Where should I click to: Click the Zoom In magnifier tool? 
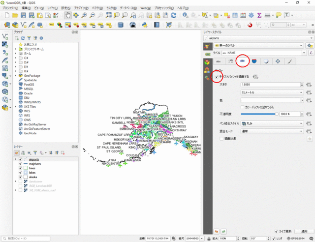[84, 15]
